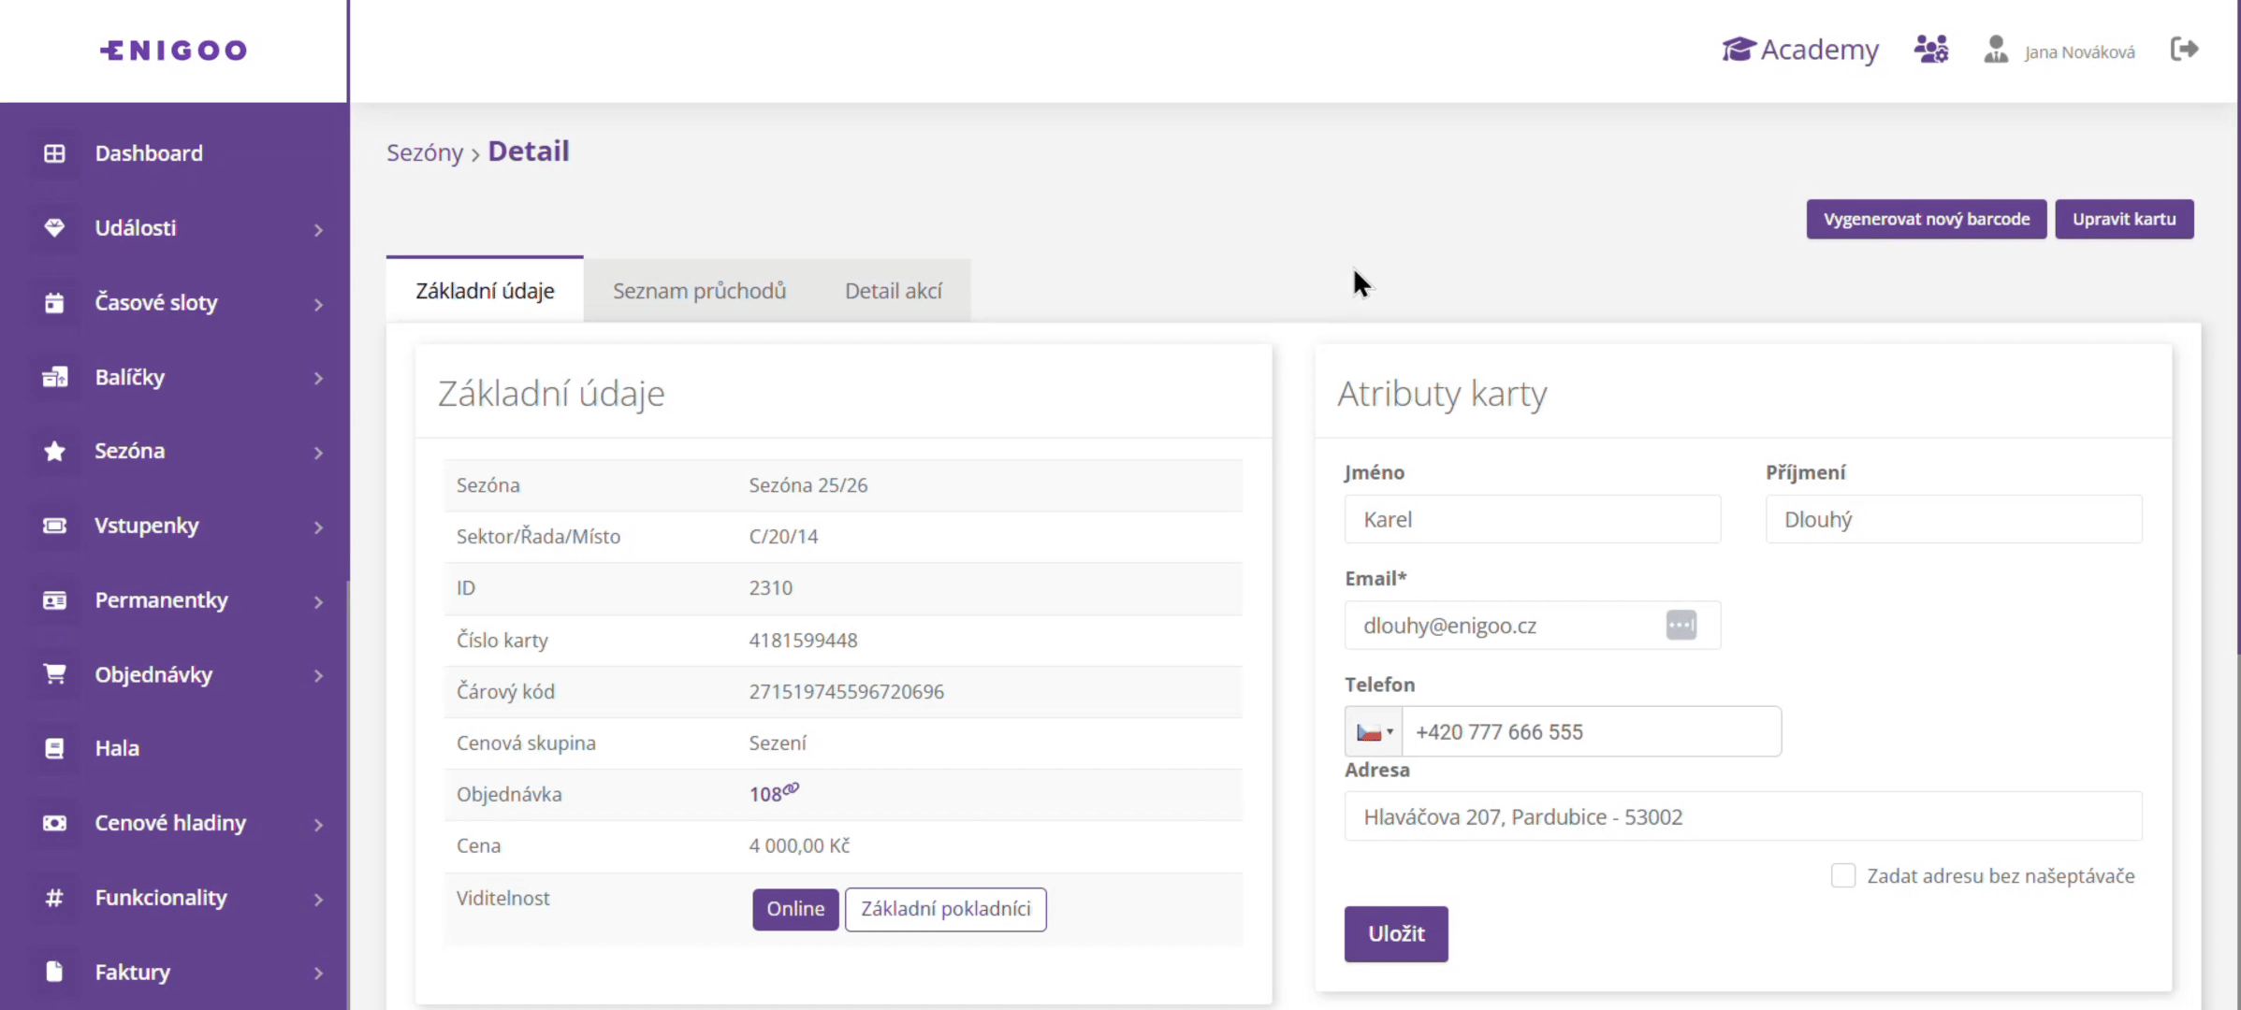Open the users group icon
This screenshot has width=2241, height=1010.
(1930, 49)
